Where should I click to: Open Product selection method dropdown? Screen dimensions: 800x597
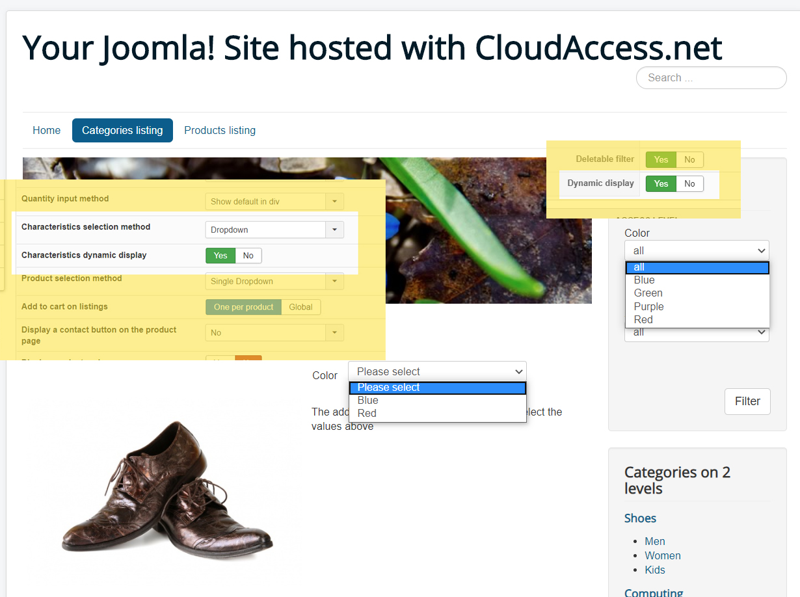click(x=274, y=281)
